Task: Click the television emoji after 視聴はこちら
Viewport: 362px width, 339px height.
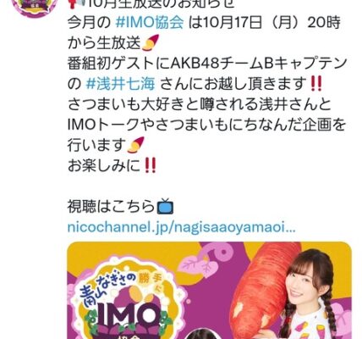Action: pyautogui.click(x=165, y=207)
